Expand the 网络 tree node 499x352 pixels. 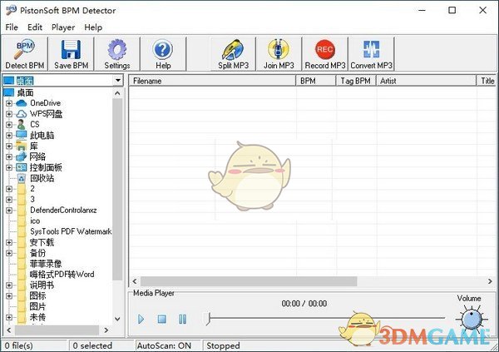coord(9,156)
